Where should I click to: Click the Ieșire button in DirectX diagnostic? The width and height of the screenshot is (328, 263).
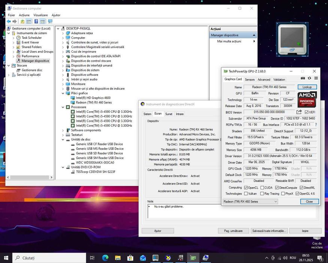305,231
